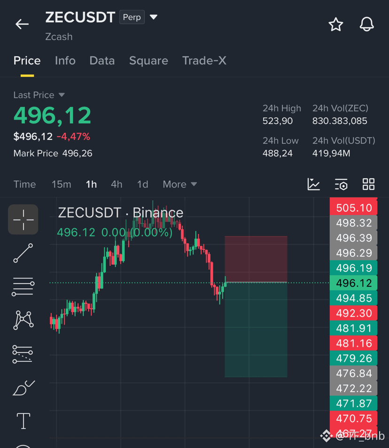The width and height of the screenshot is (389, 448).
Task: Open price alert bell icon
Action: pos(366,24)
